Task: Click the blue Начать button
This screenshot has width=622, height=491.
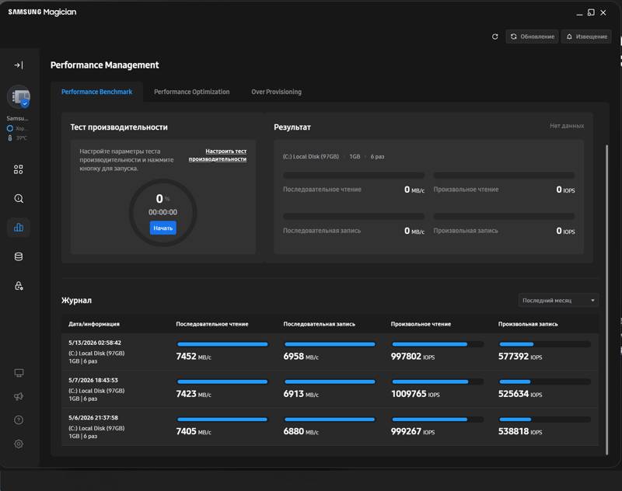Action: pos(163,228)
